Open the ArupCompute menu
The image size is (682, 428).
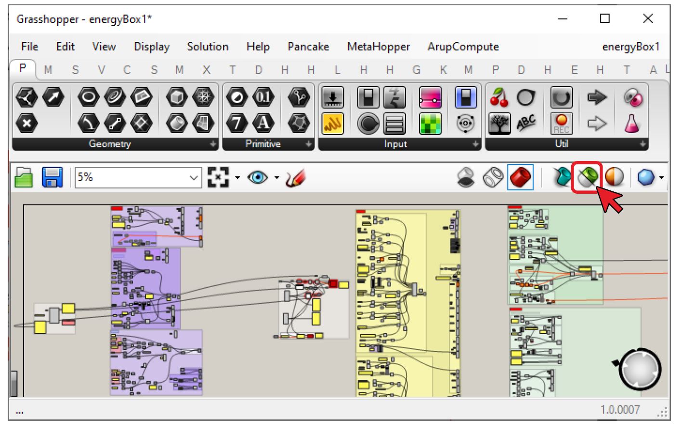[x=463, y=47]
